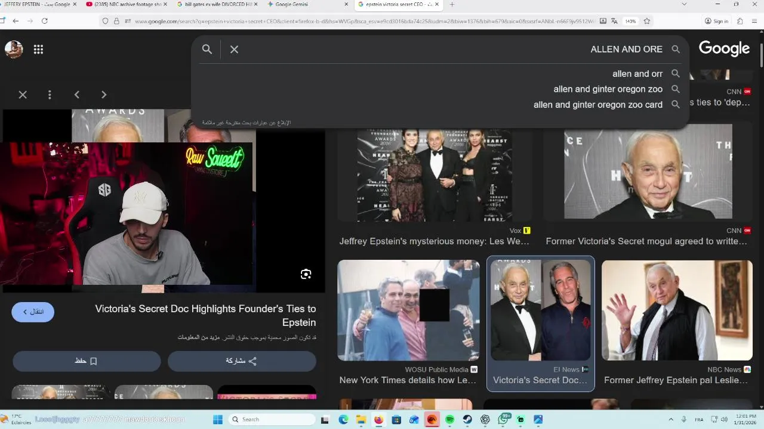Click the translate page icon in address bar
764x429 pixels.
pos(614,21)
